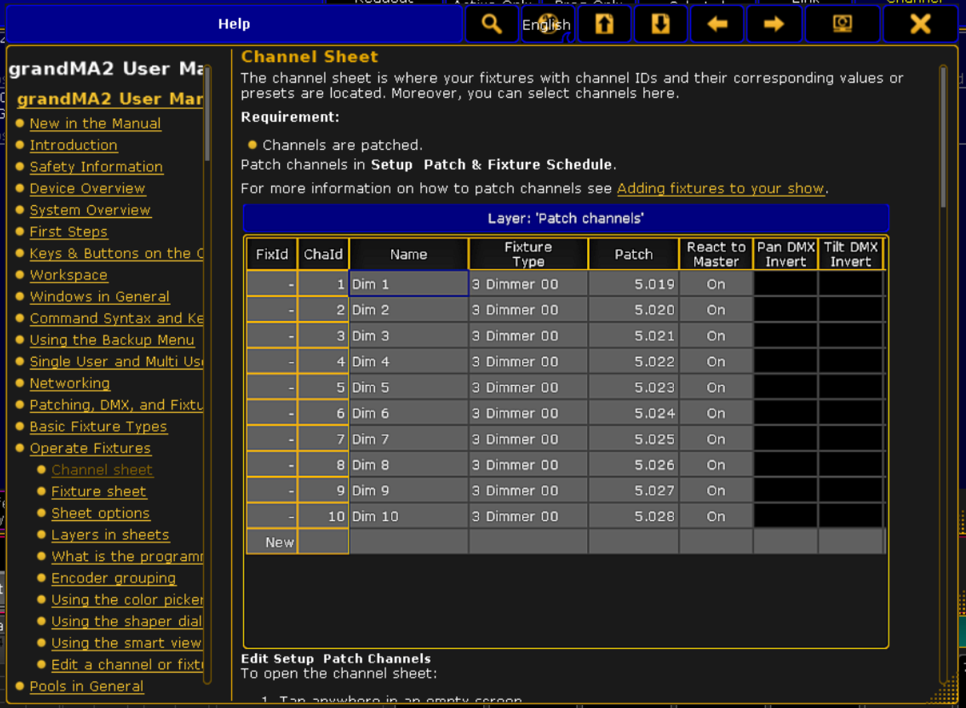Click the down arrow navigation icon

[x=660, y=24]
